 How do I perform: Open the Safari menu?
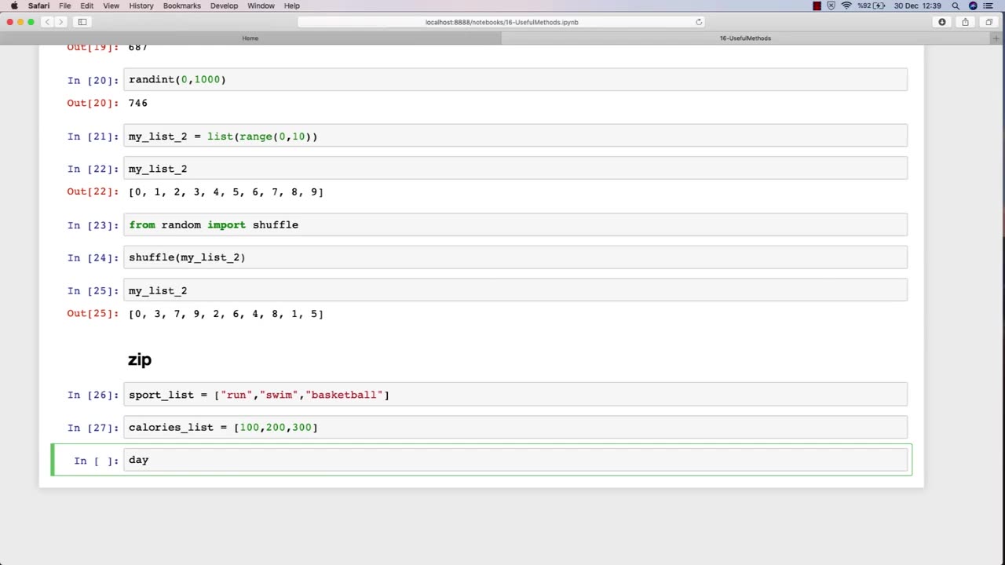pos(38,5)
